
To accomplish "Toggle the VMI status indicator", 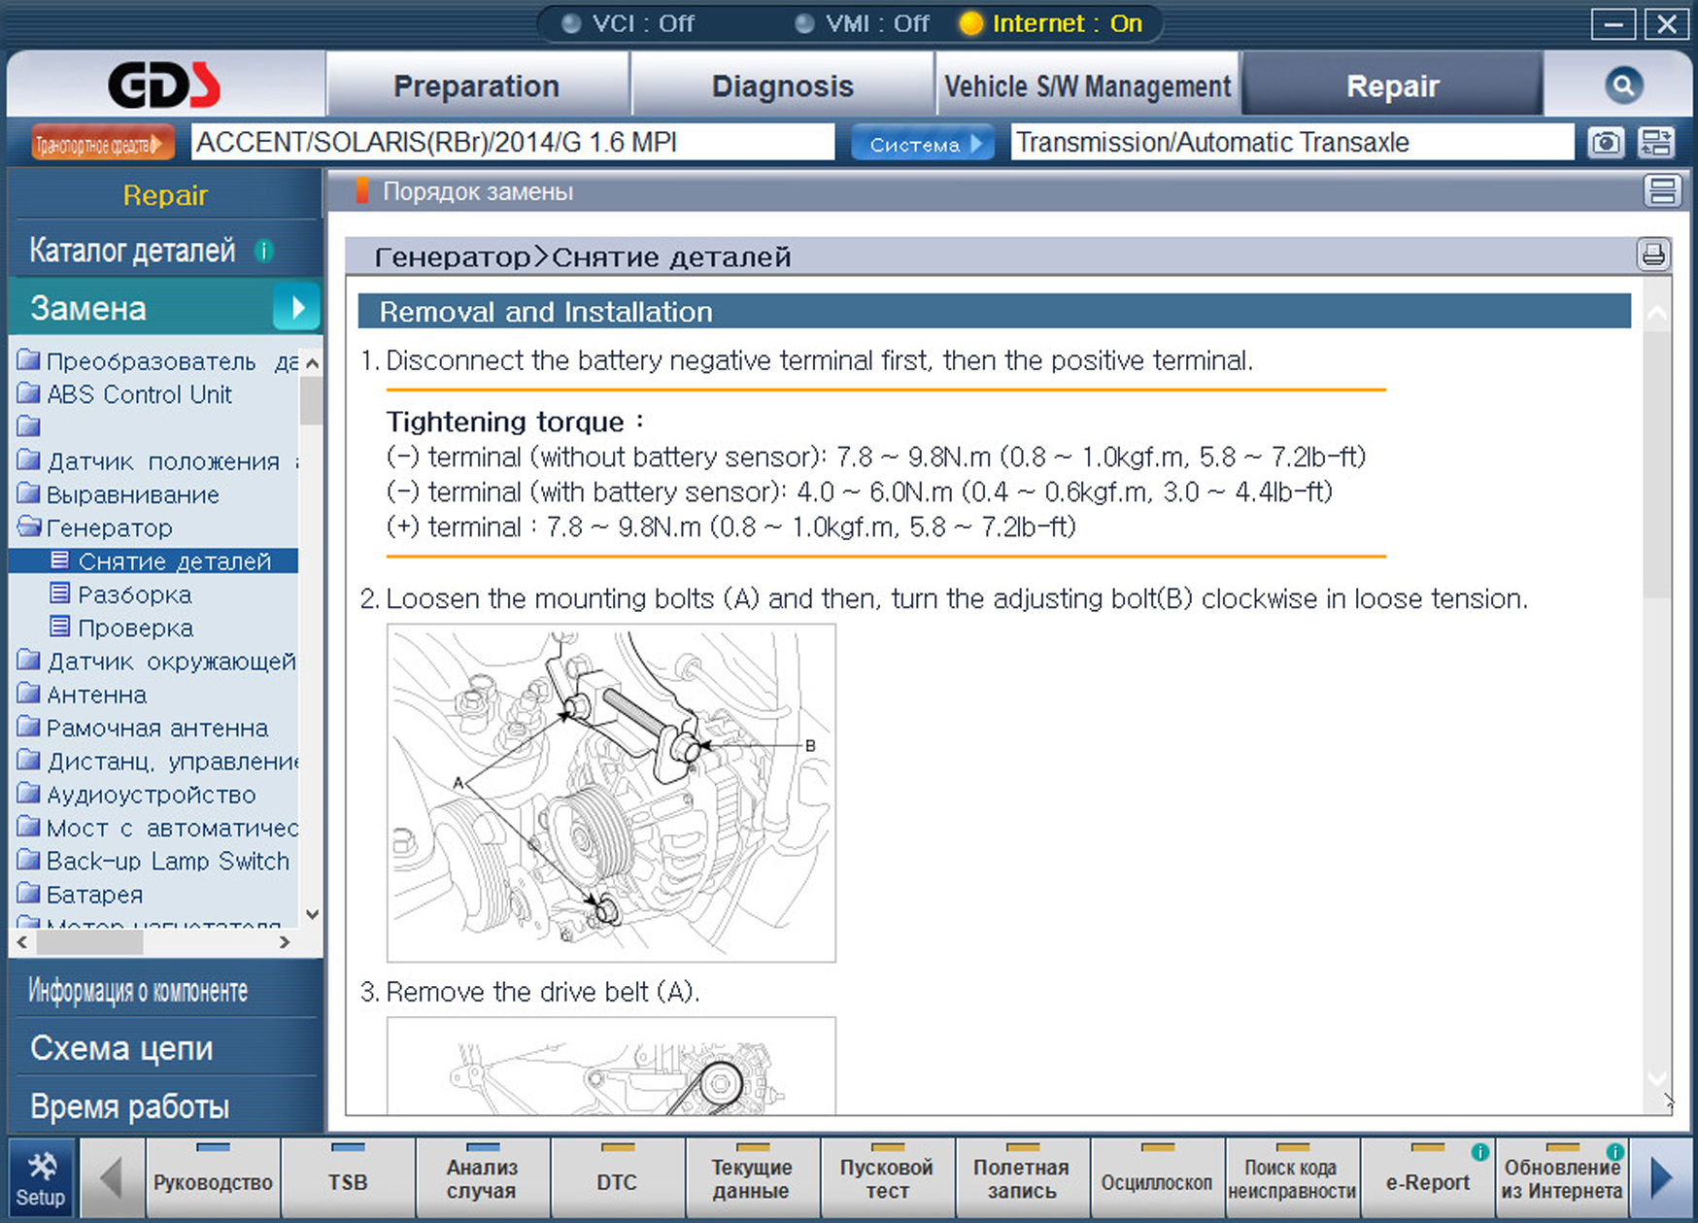I will (804, 23).
